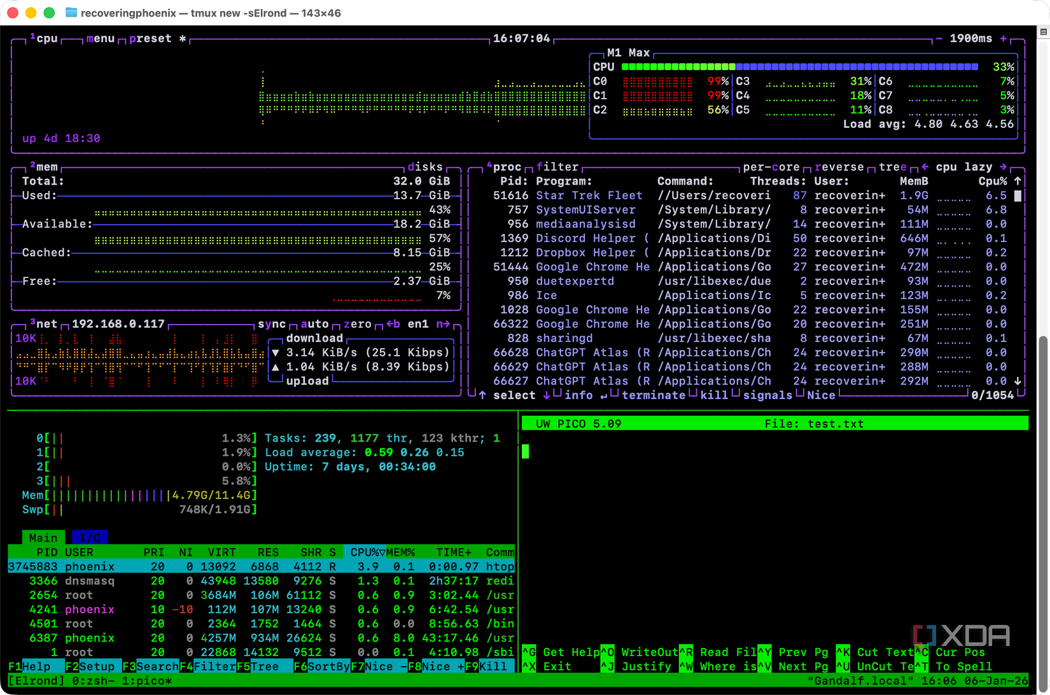Toggle reverse sorting of processes
The height and width of the screenshot is (695, 1050).
[x=839, y=167]
